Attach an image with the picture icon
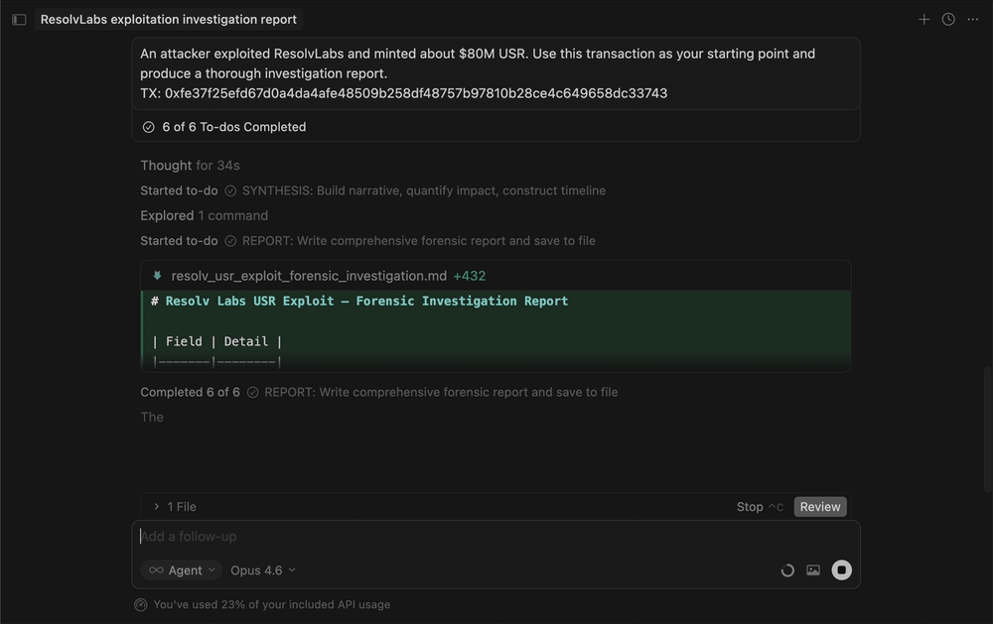Image resolution: width=993 pixels, height=624 pixels. pyautogui.click(x=813, y=570)
